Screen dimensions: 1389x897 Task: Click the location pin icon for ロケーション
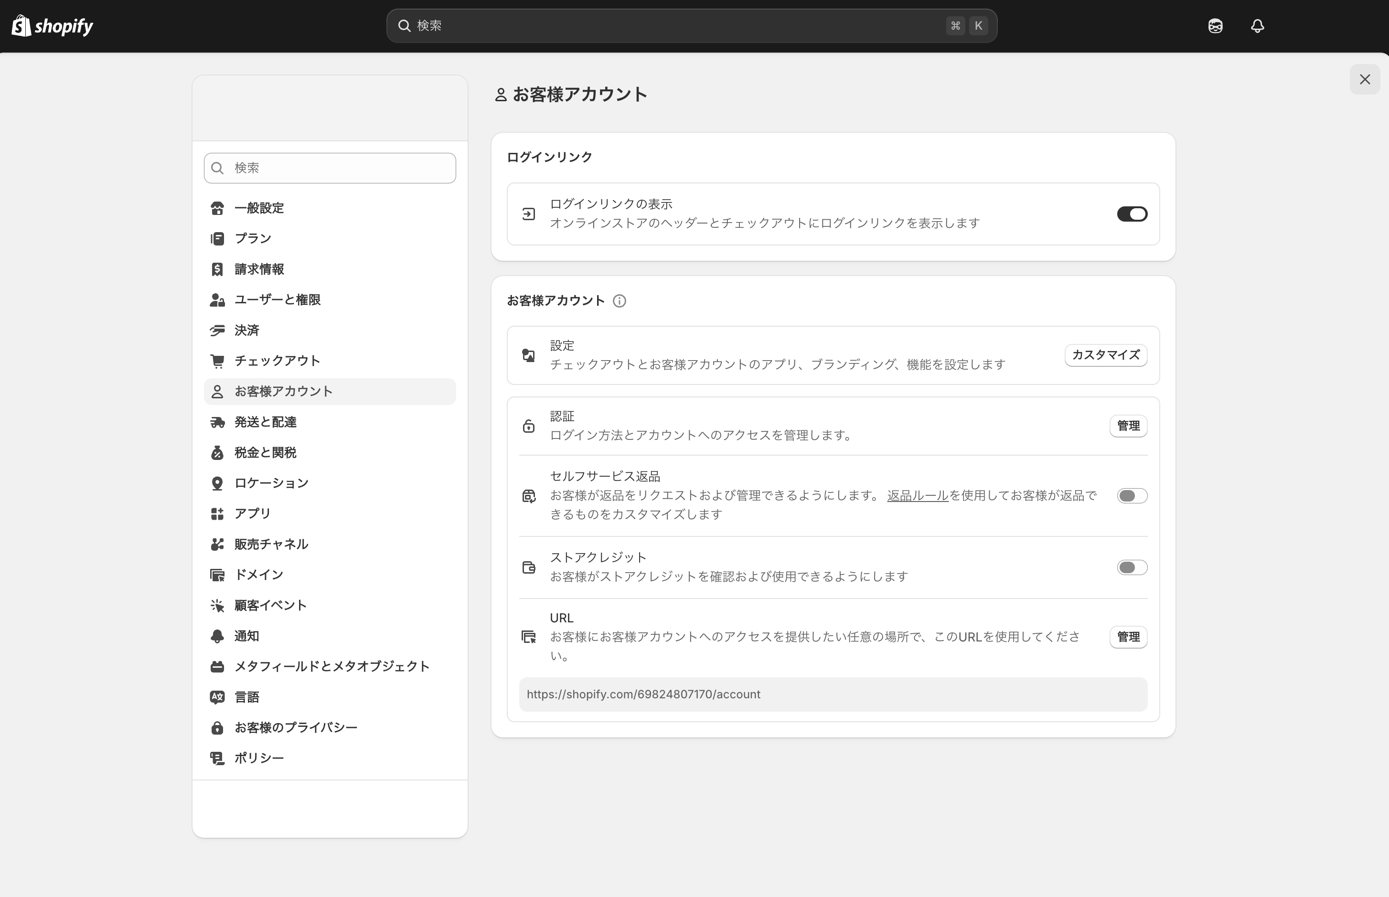[217, 483]
